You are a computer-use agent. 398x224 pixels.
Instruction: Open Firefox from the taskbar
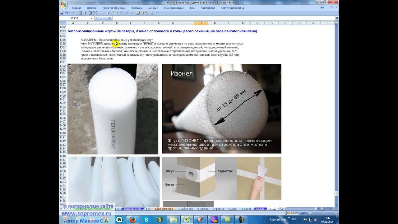pos(133,219)
